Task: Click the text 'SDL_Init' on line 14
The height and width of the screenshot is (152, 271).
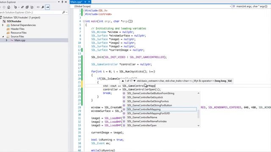Action: pos(97,57)
